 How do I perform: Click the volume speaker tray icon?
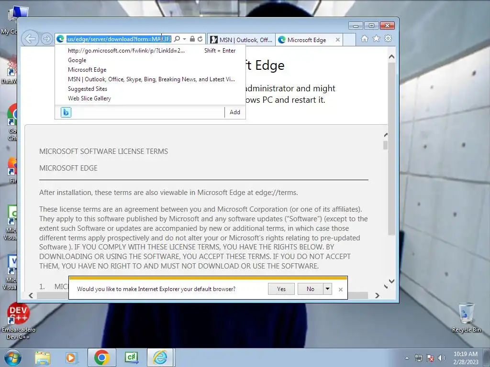point(441,358)
